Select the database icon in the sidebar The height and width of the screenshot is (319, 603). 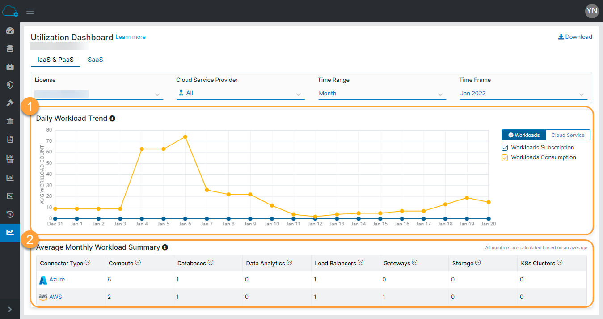click(10, 49)
